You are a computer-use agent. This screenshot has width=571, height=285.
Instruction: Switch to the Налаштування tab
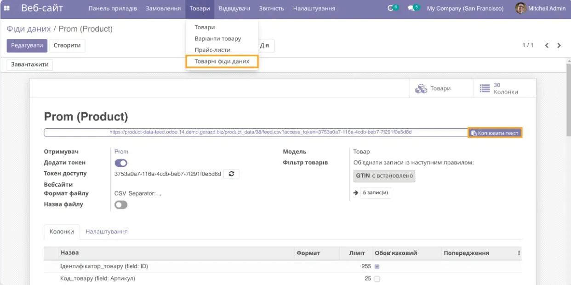[x=107, y=232]
